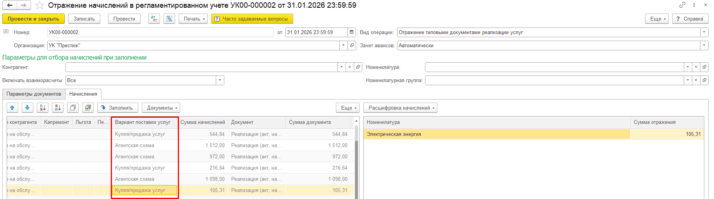This screenshot has width=714, height=199.
Task: Open the Включать взаиморасчеты dropdown list
Action: tap(220, 81)
